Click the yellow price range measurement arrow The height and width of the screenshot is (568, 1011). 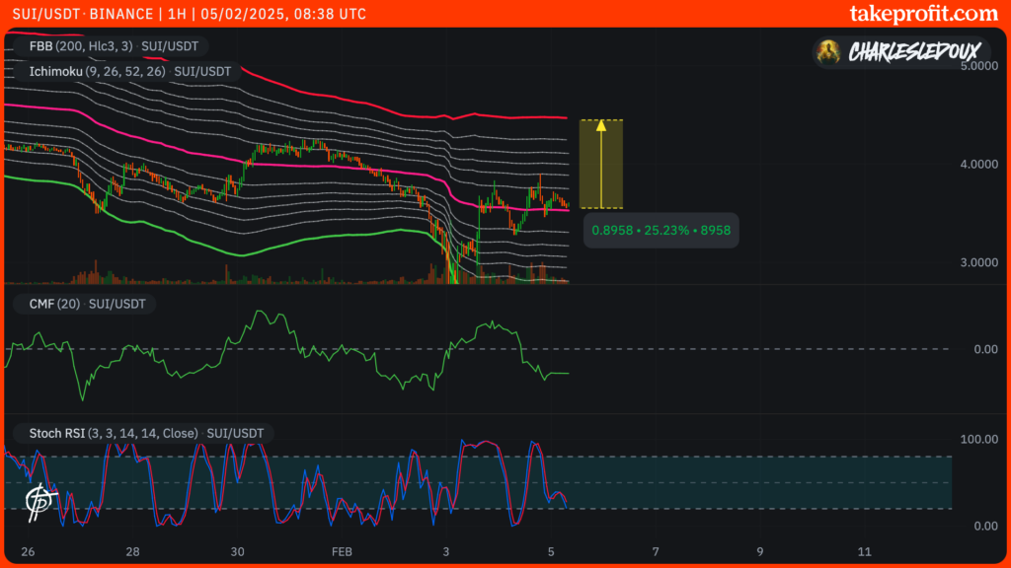pyautogui.click(x=599, y=163)
